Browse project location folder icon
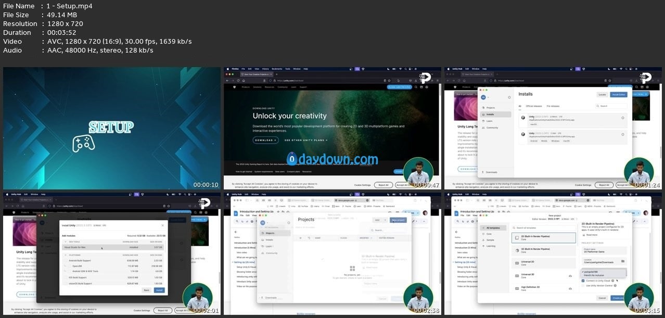Viewport: 665px width, 318px height. click(623, 261)
